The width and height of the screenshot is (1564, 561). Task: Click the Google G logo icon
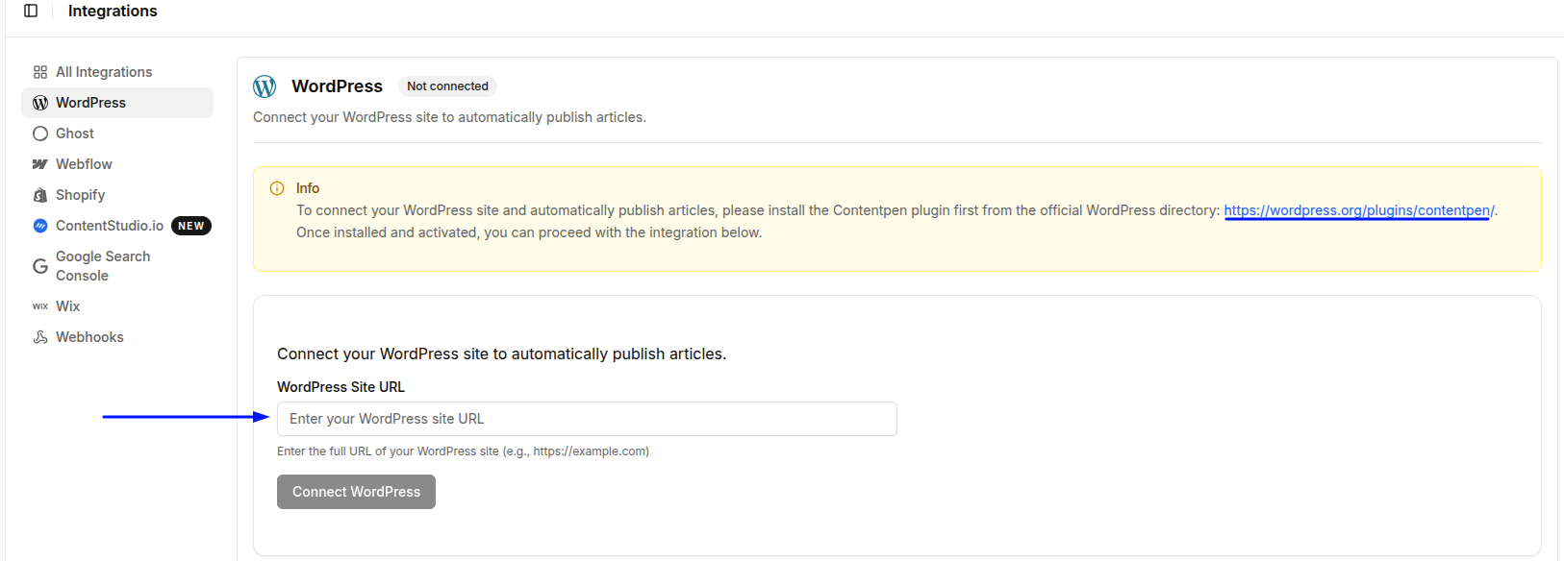[x=40, y=266]
